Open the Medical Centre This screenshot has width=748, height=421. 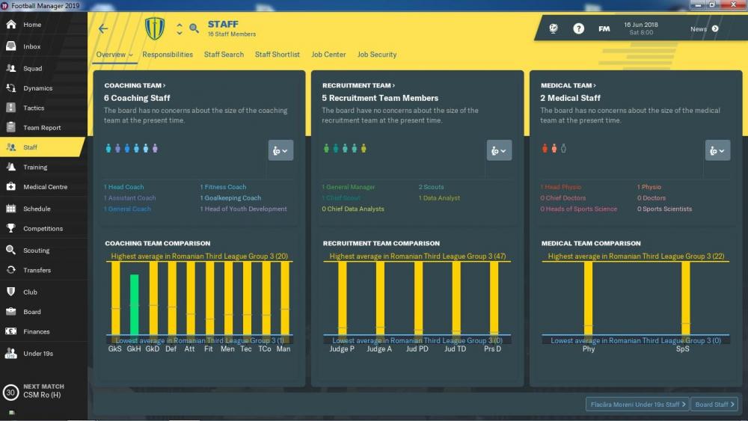(x=46, y=187)
